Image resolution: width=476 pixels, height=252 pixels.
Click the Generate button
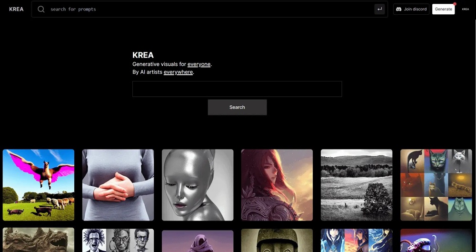(444, 9)
